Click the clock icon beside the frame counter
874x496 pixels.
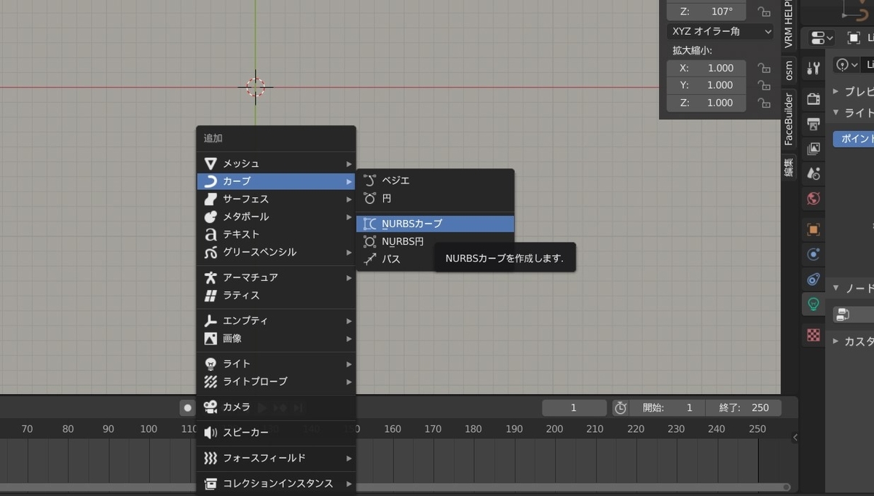pos(620,407)
